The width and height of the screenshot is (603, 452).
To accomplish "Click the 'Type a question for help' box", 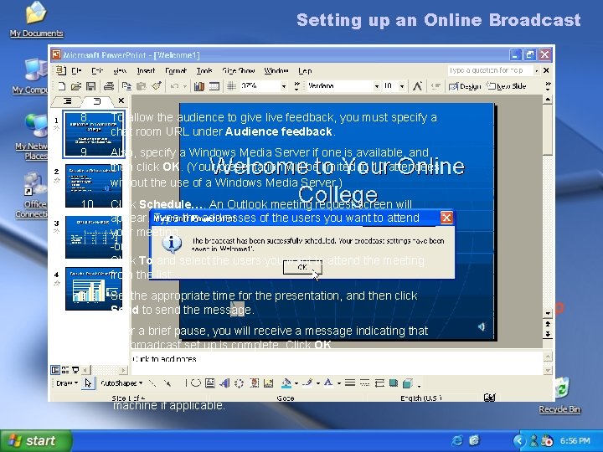I will [x=490, y=70].
